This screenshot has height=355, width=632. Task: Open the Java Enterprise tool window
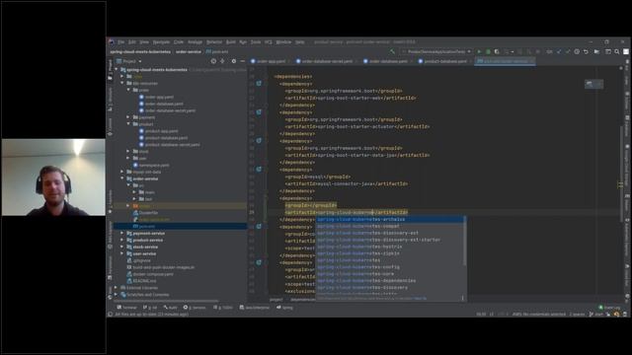255,308
